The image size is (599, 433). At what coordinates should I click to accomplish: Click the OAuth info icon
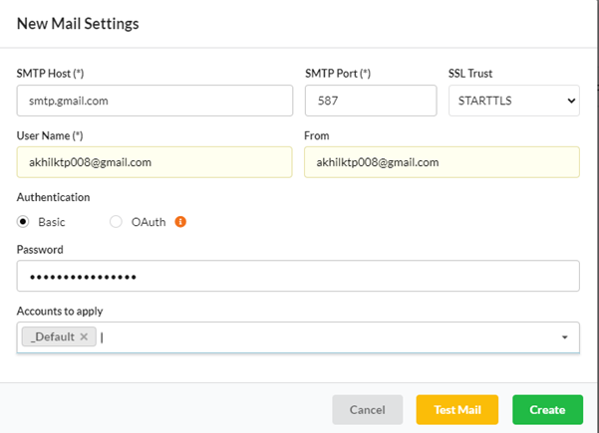pos(180,222)
